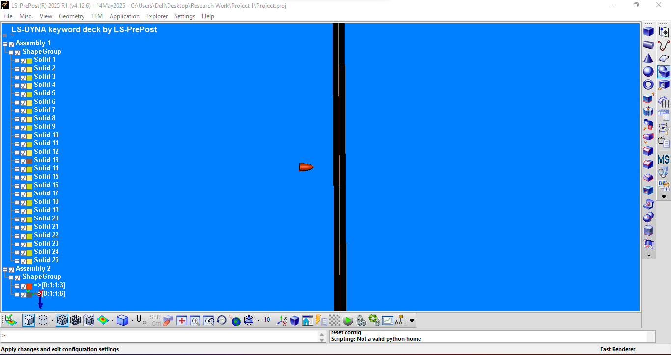Screen dimensions: 671x355
Task: Expand the Solid 18 tree node
Action: (17, 203)
